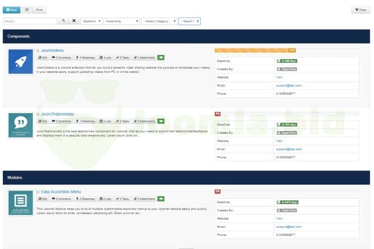Click the edit icon button beside New
Image resolution: width=374 pixels, height=249 pixels.
pyautogui.click(x=27, y=10)
